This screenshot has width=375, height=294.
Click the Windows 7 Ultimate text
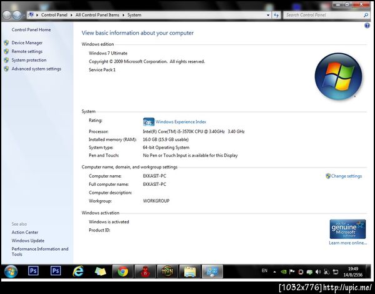tap(108, 53)
